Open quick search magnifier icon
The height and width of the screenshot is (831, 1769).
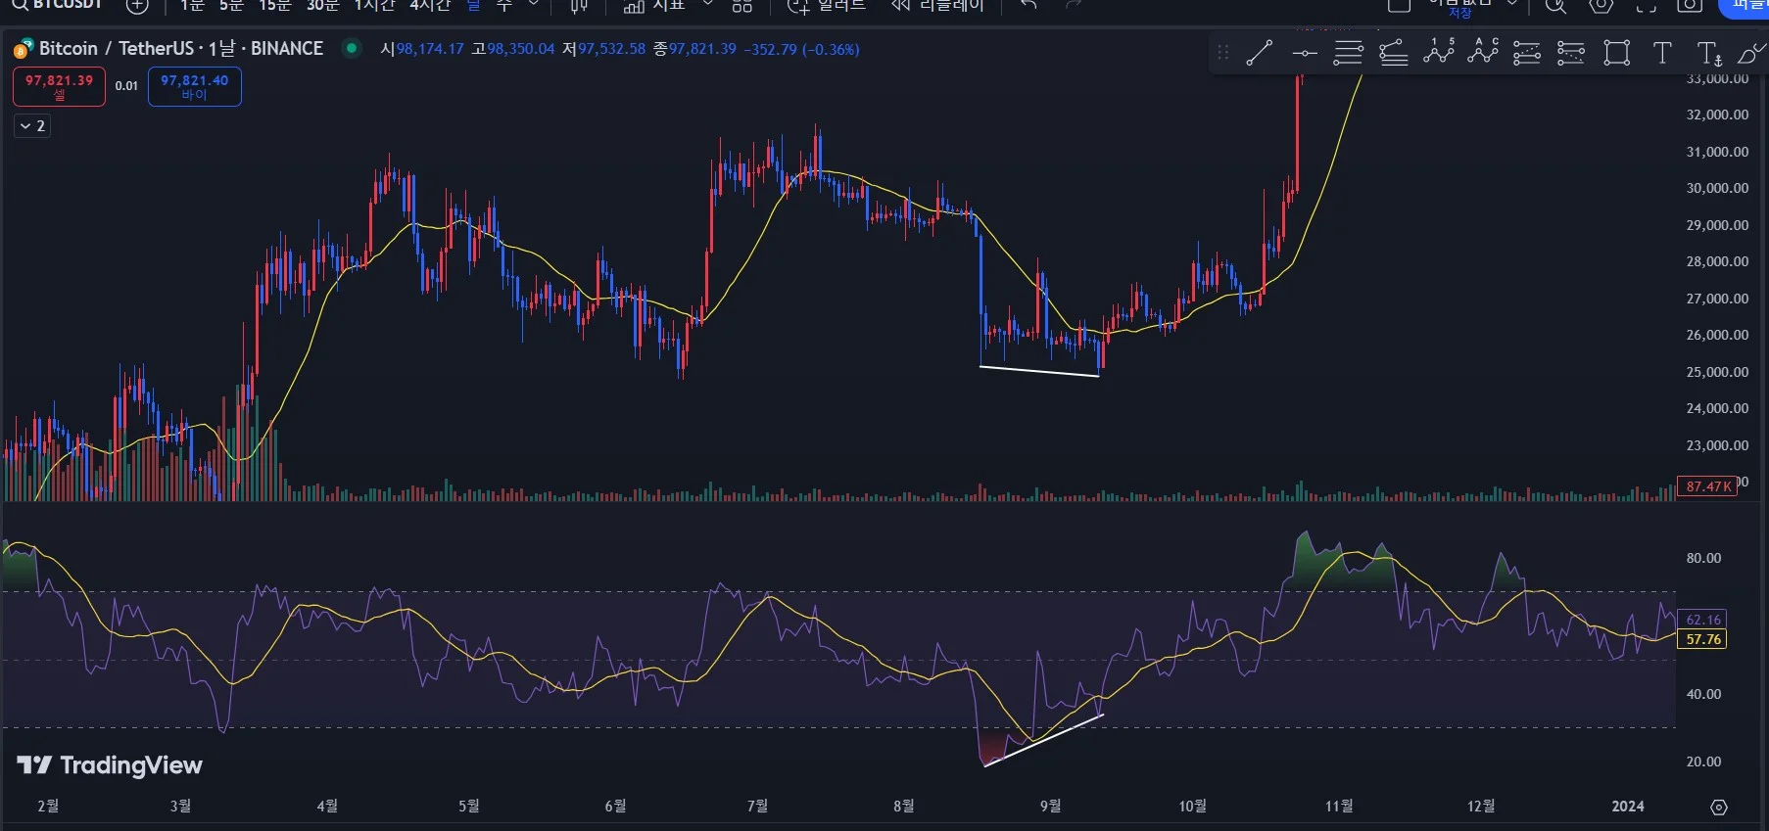1555,6
